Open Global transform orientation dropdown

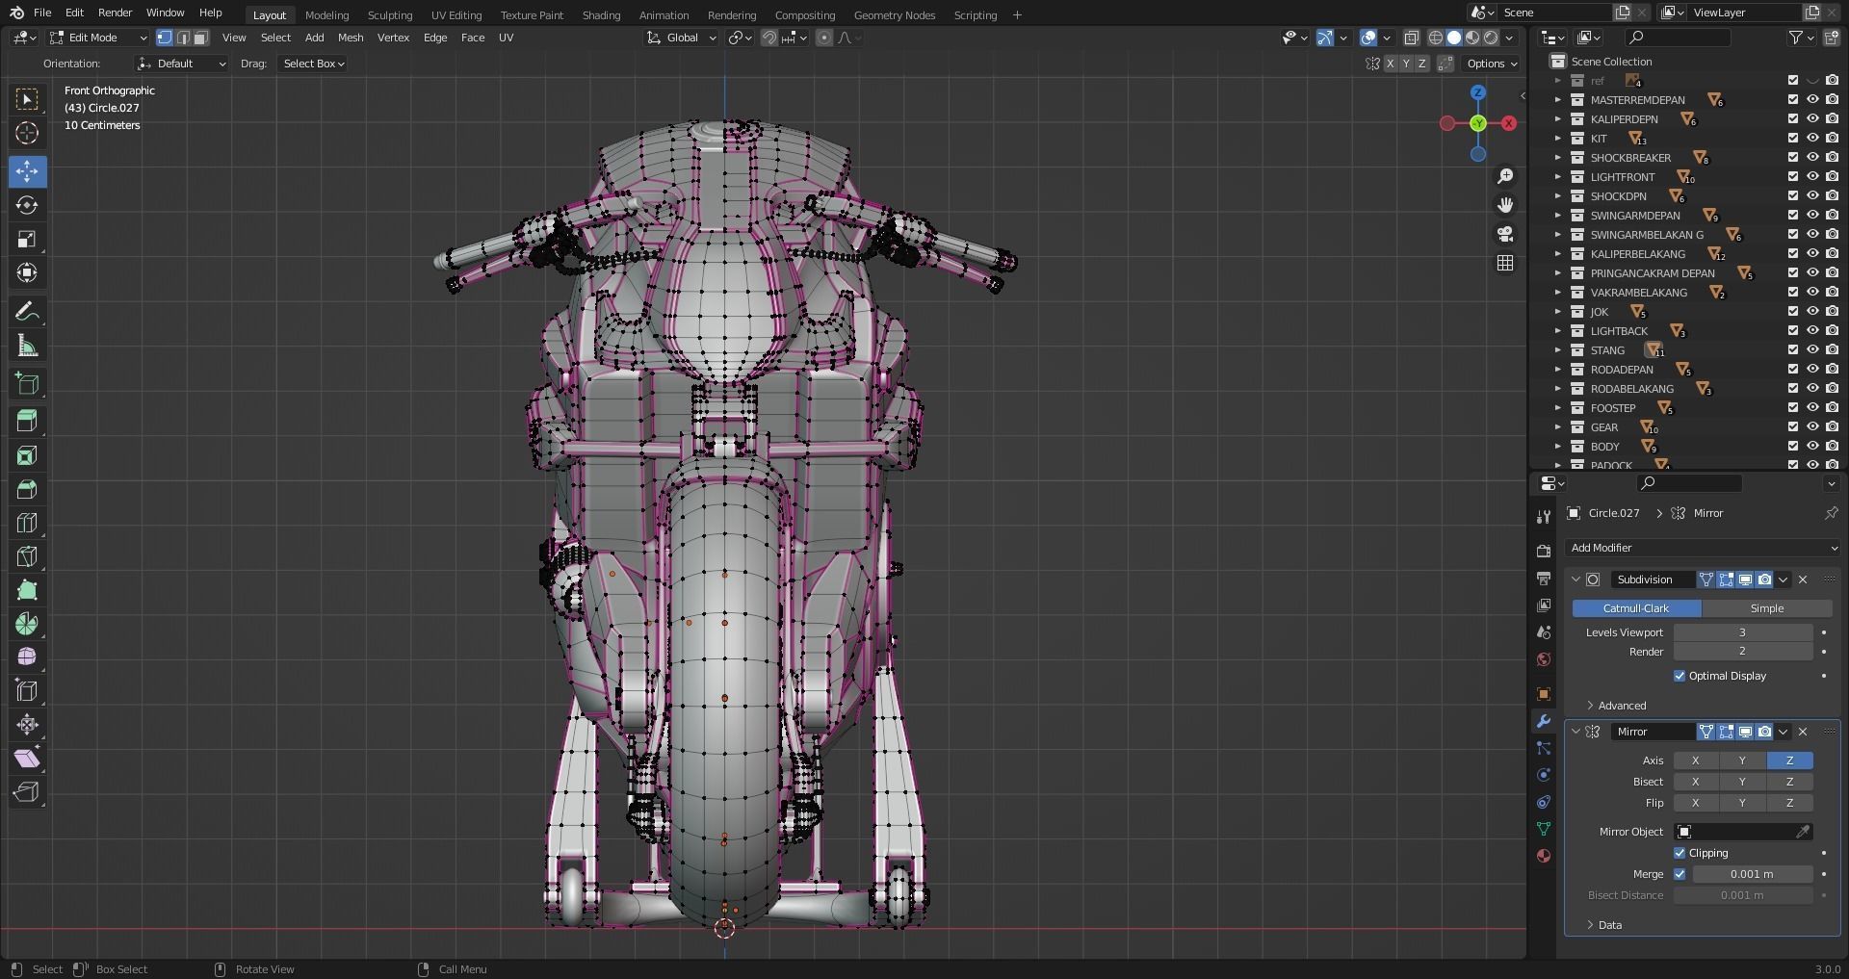pyautogui.click(x=682, y=38)
